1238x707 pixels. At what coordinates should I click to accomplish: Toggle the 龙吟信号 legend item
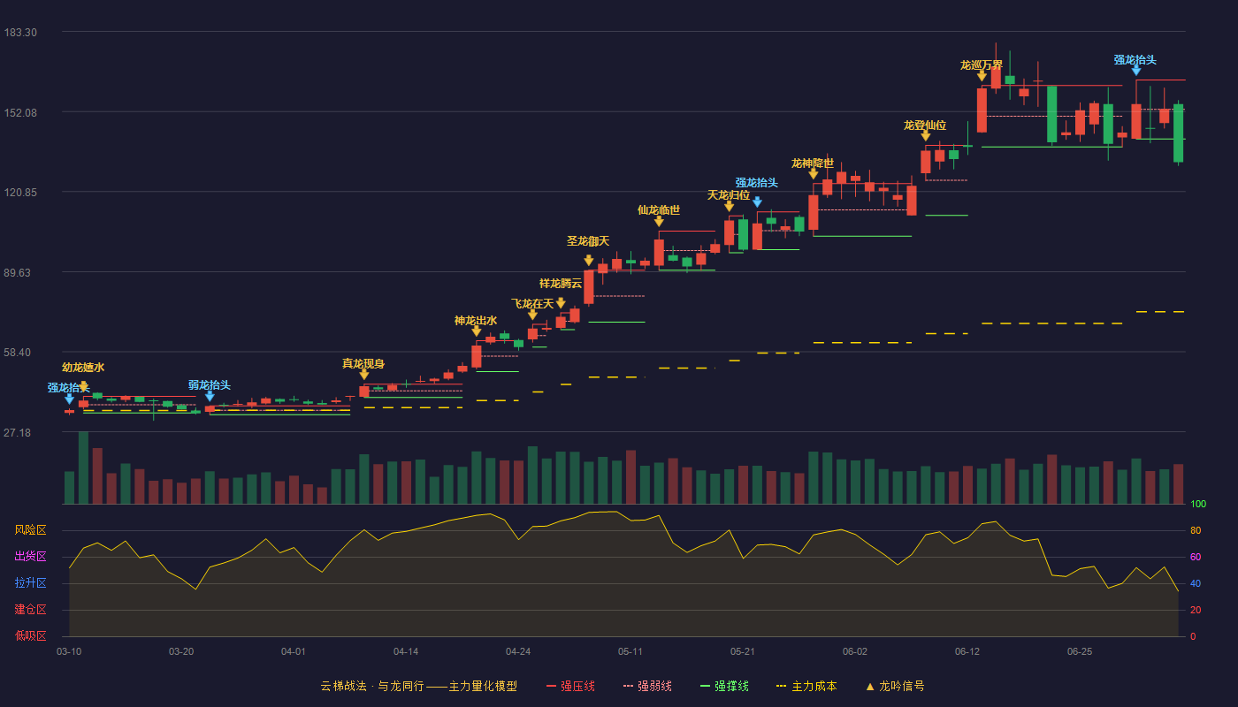coord(894,686)
